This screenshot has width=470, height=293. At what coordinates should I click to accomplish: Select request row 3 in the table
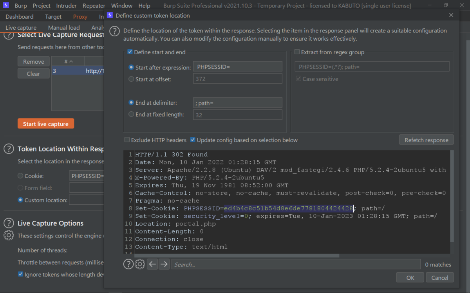(78, 71)
